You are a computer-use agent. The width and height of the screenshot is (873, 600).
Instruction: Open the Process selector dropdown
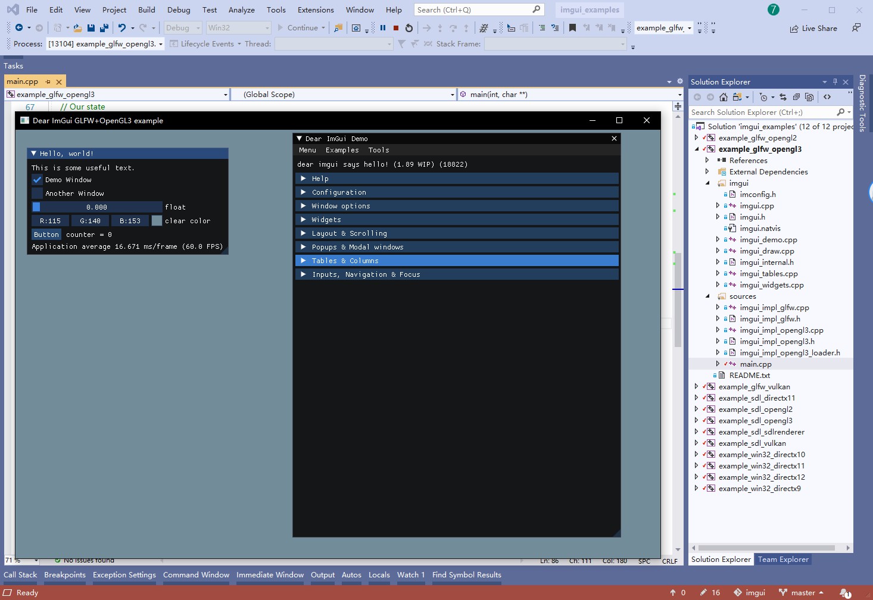click(x=105, y=44)
